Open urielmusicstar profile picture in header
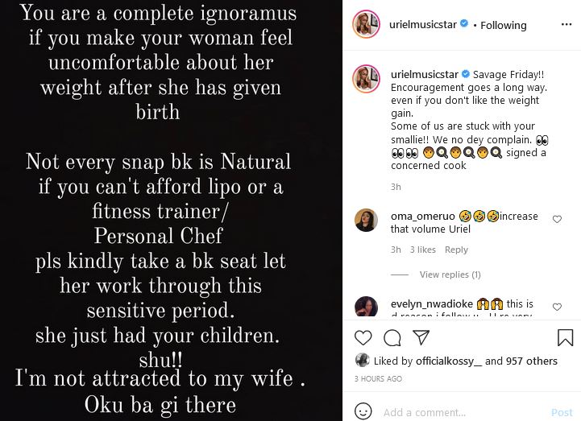The height and width of the screenshot is (421, 581). [366, 25]
